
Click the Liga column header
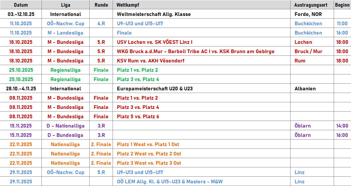tap(65, 5)
